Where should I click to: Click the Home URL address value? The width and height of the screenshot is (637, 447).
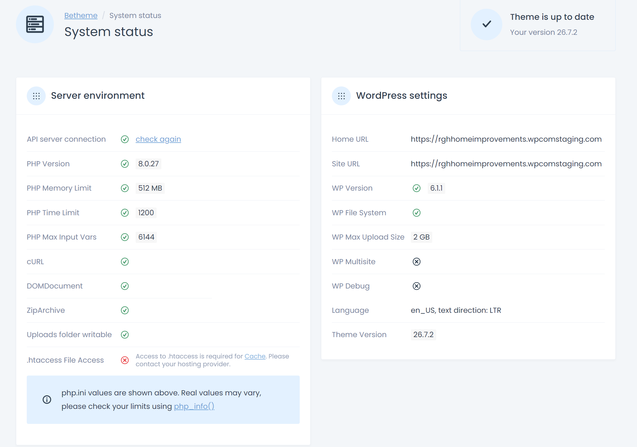506,139
